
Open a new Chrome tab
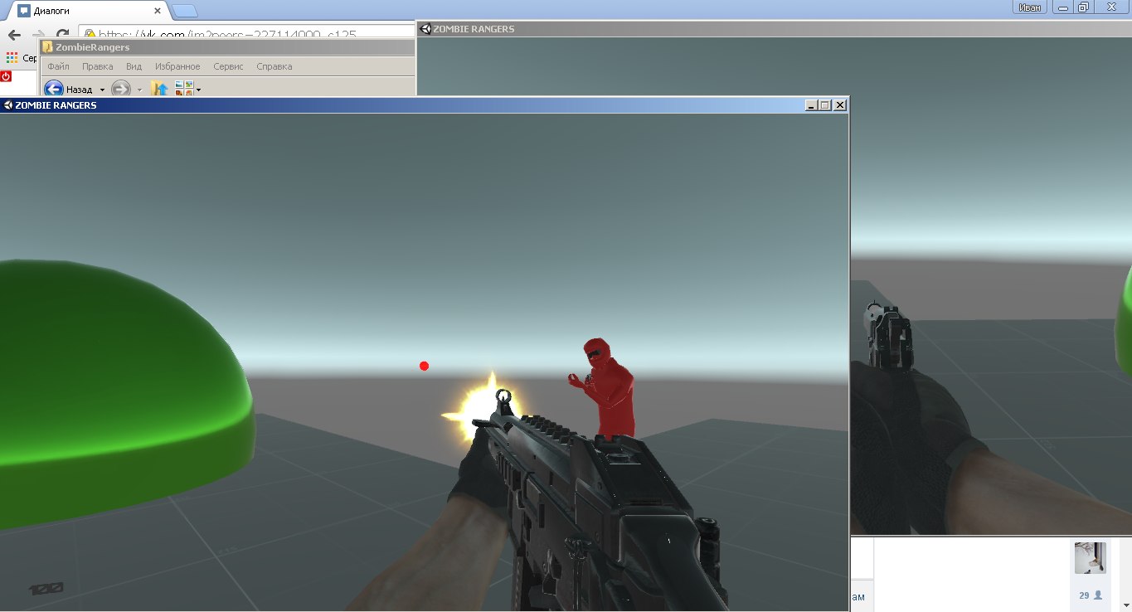[184, 11]
